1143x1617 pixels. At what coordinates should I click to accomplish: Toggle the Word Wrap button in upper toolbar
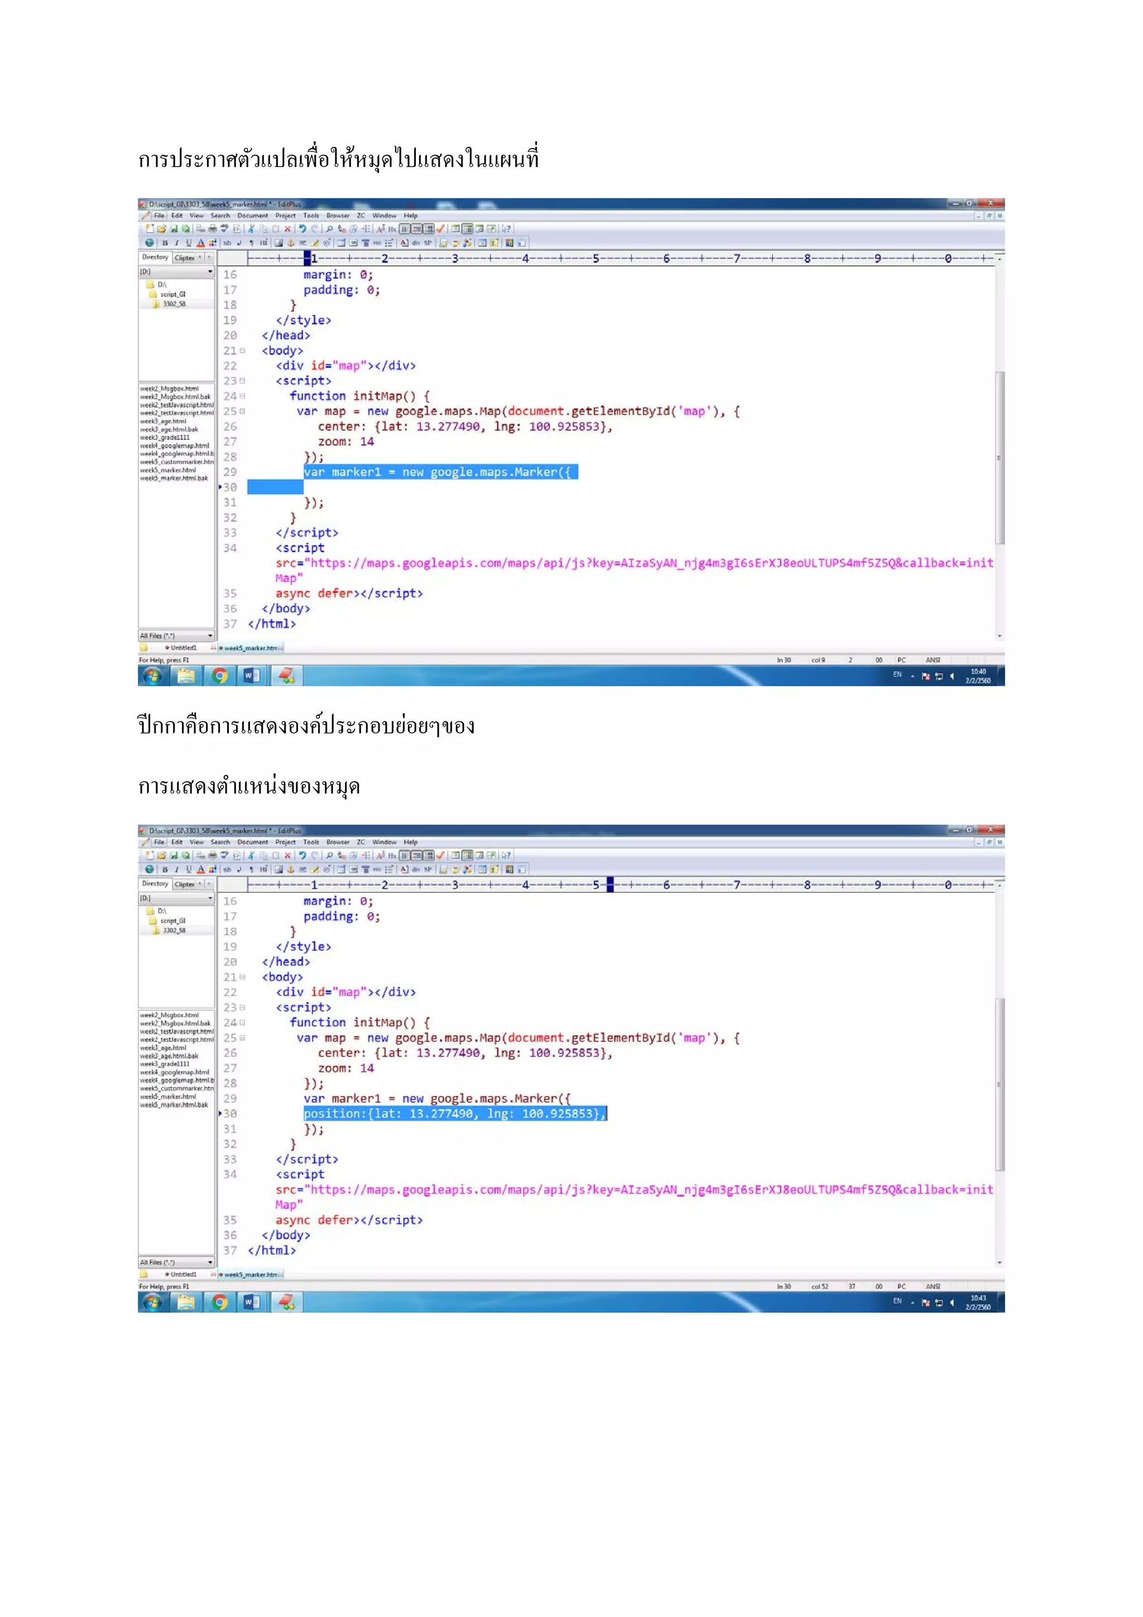tap(417, 229)
